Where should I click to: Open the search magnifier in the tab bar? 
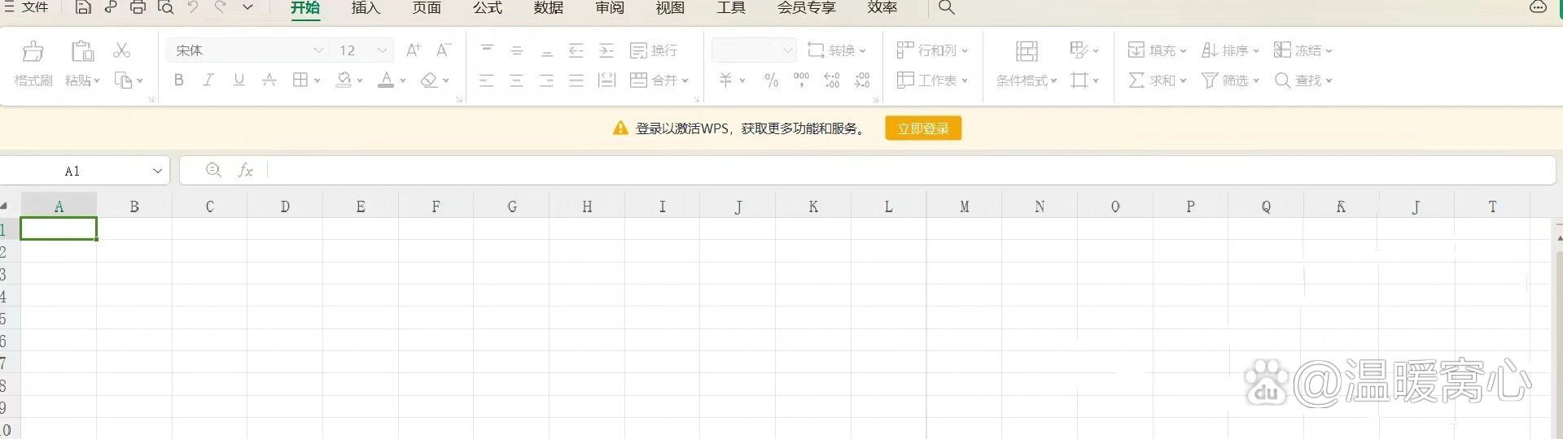(x=946, y=7)
